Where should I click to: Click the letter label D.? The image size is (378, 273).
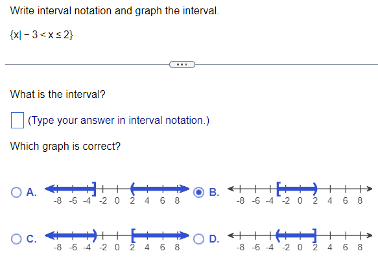tap(214, 239)
